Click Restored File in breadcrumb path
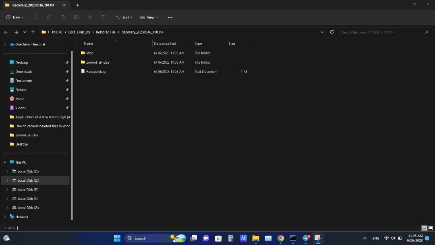The width and height of the screenshot is (435, 245). [106, 32]
